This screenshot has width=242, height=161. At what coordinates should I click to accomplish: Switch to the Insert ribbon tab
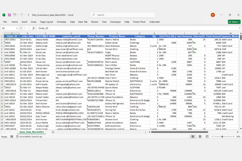[x=24, y=22]
